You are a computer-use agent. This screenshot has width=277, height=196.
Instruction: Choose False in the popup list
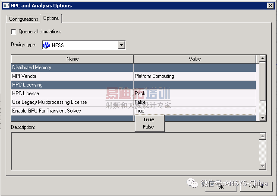148,127
